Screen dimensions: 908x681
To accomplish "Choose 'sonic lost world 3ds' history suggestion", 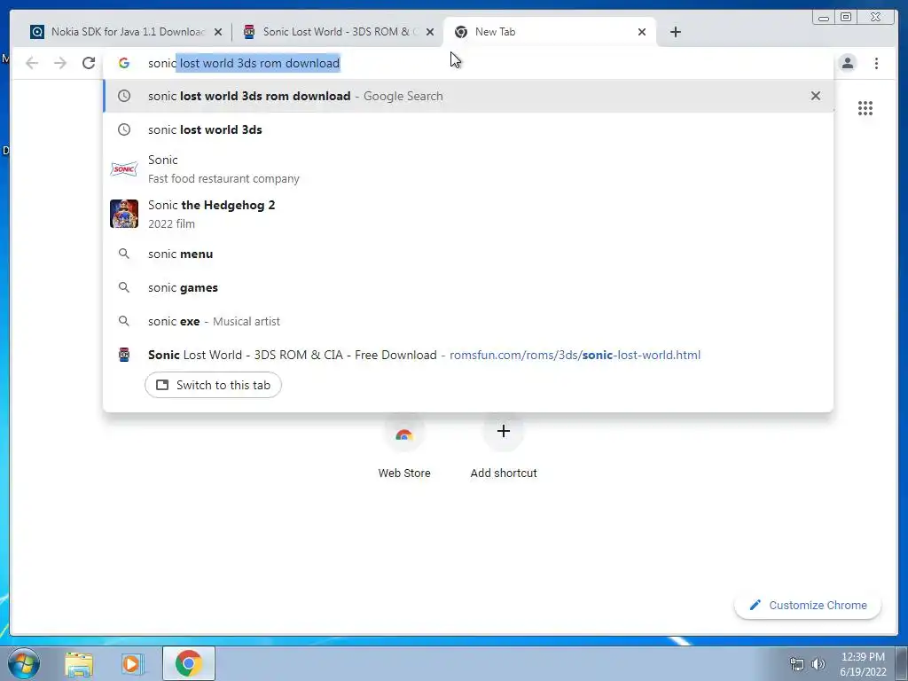I will (468, 129).
